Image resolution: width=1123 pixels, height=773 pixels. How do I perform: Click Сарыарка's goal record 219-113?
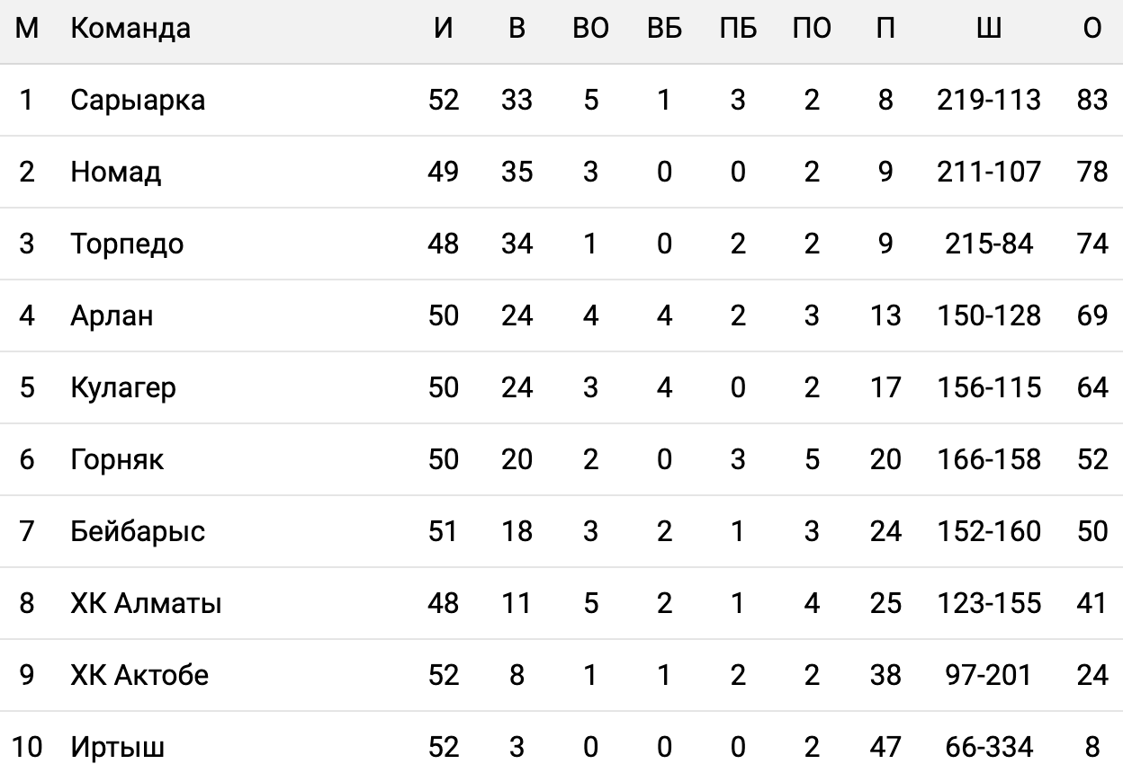pyautogui.click(x=988, y=100)
